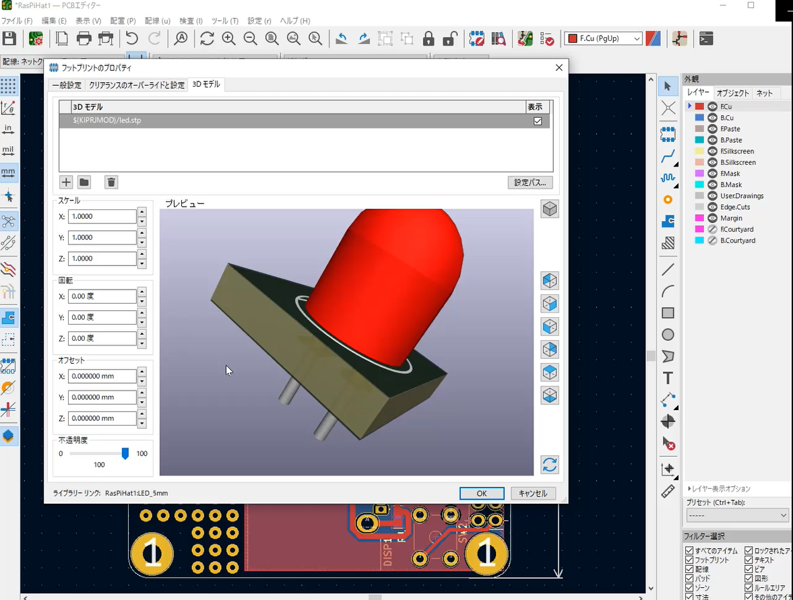Open the presets dropdown
Viewport: 793px width, 600px height.
[x=737, y=515]
